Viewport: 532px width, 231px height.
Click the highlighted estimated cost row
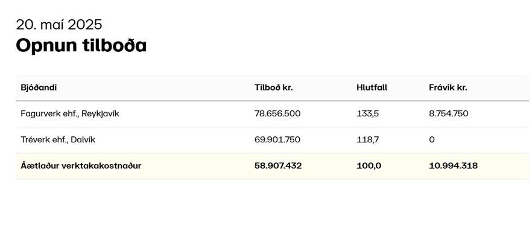coord(272,166)
